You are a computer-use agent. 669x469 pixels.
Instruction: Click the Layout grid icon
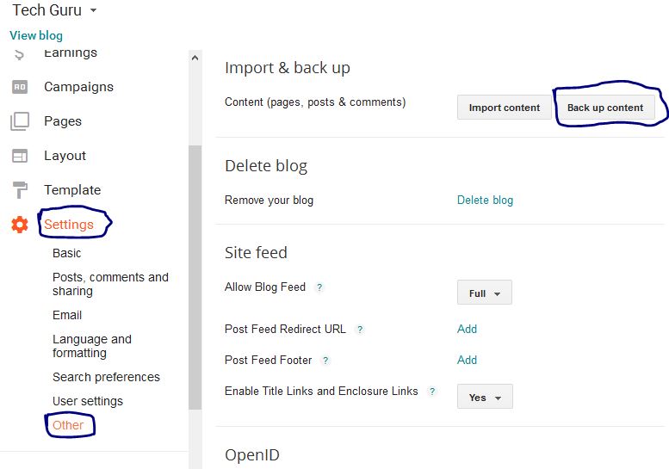pos(20,156)
